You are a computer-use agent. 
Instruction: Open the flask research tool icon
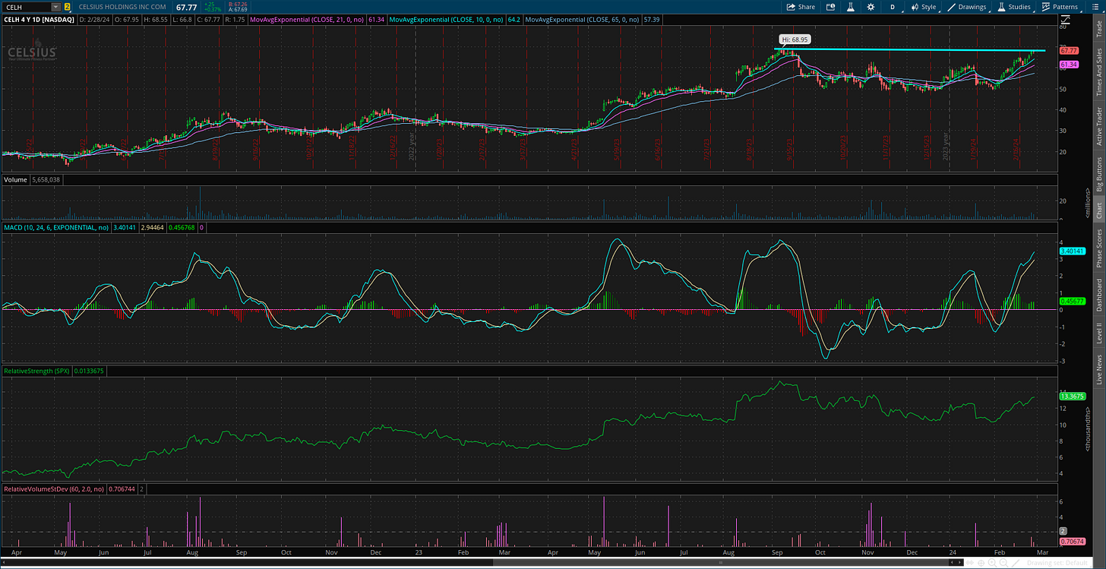pos(851,7)
